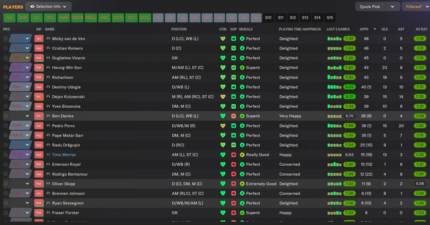Sort by the PLAYING TIME HAPPINESS column header

(300, 29)
